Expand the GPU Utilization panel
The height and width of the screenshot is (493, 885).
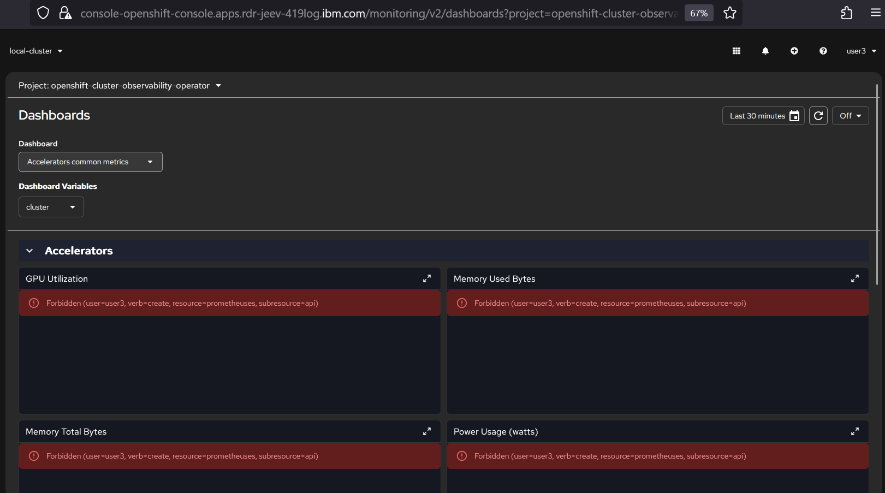[x=427, y=278]
